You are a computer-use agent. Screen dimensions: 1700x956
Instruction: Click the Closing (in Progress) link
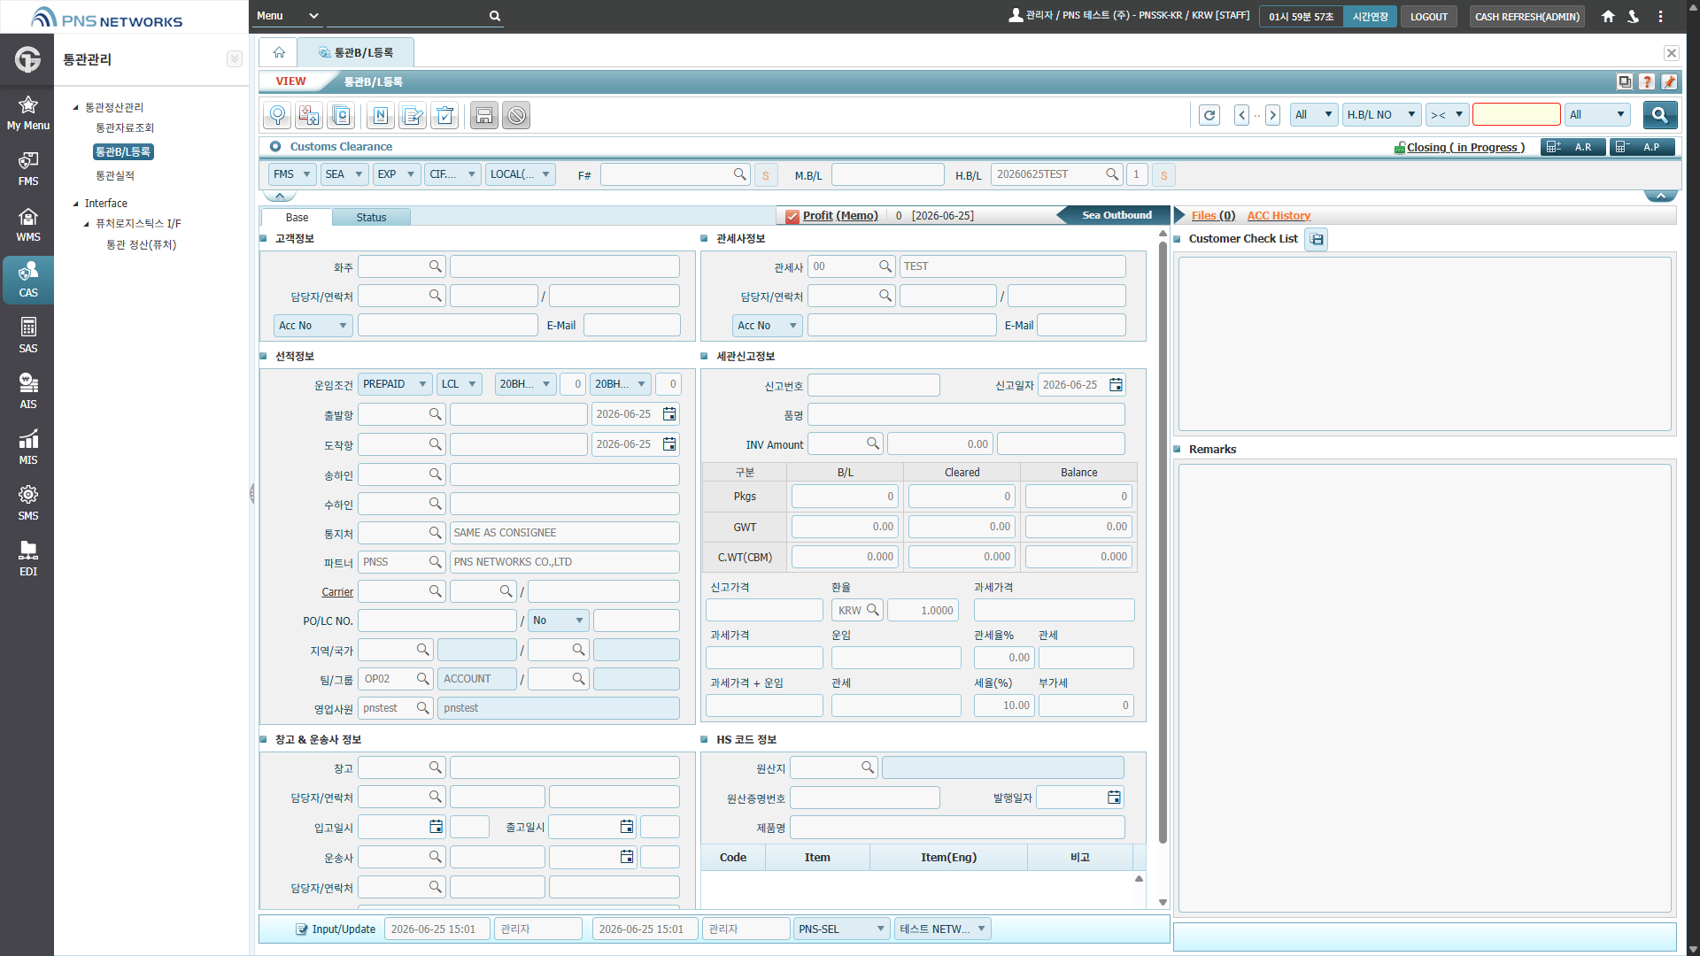1465,148
